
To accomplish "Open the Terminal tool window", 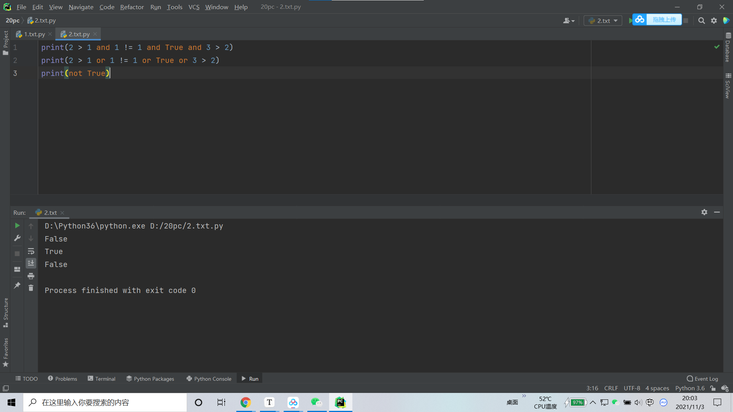I will click(102, 378).
